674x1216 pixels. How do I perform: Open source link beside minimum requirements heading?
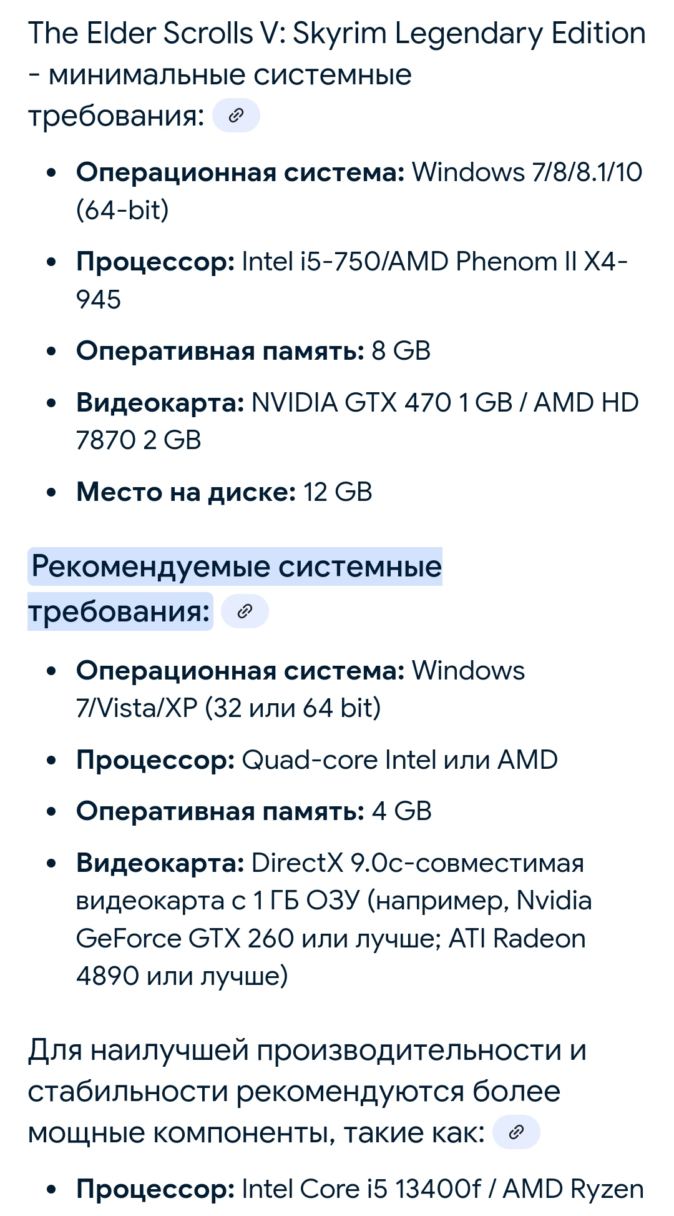point(236,116)
